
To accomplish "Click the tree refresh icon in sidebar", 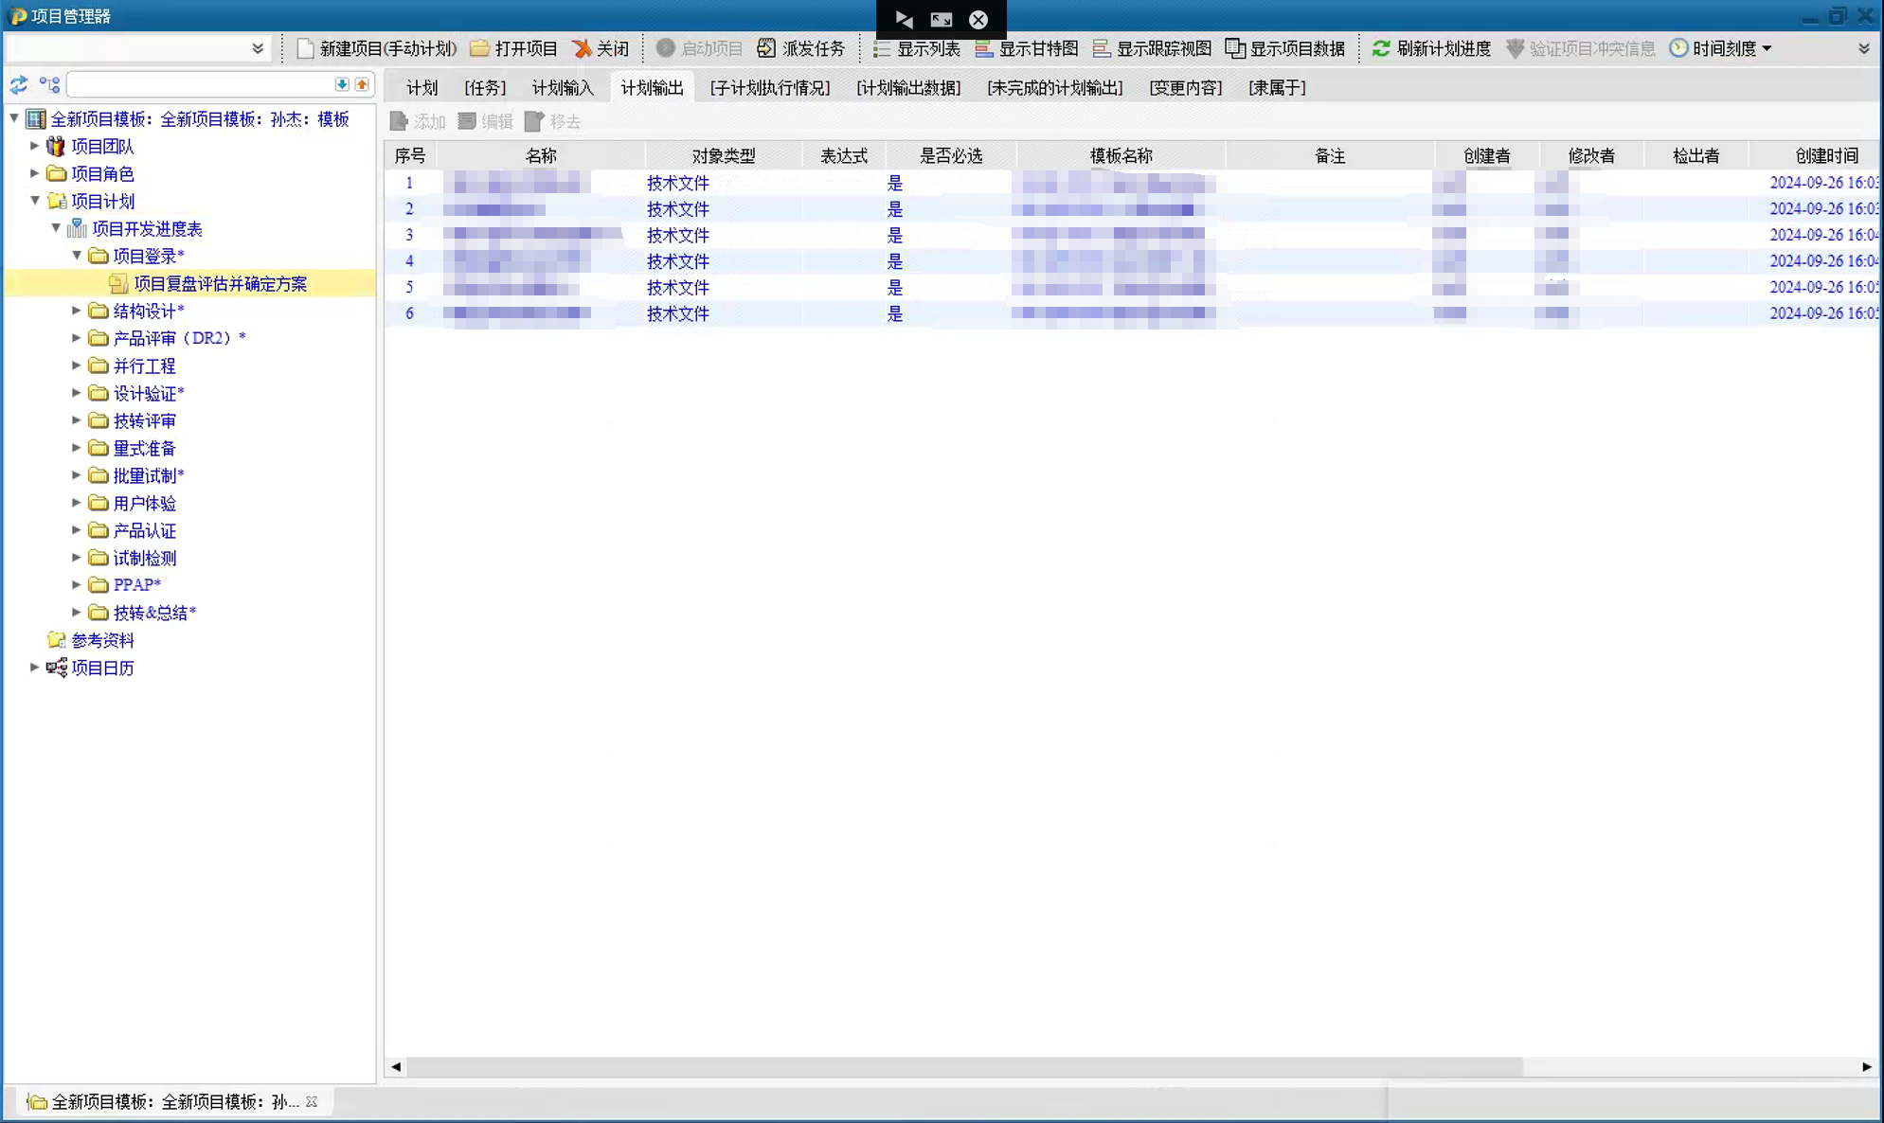I will (x=19, y=85).
